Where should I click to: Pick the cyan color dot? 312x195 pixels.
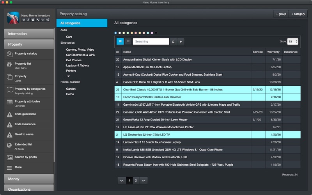tap(148, 33)
